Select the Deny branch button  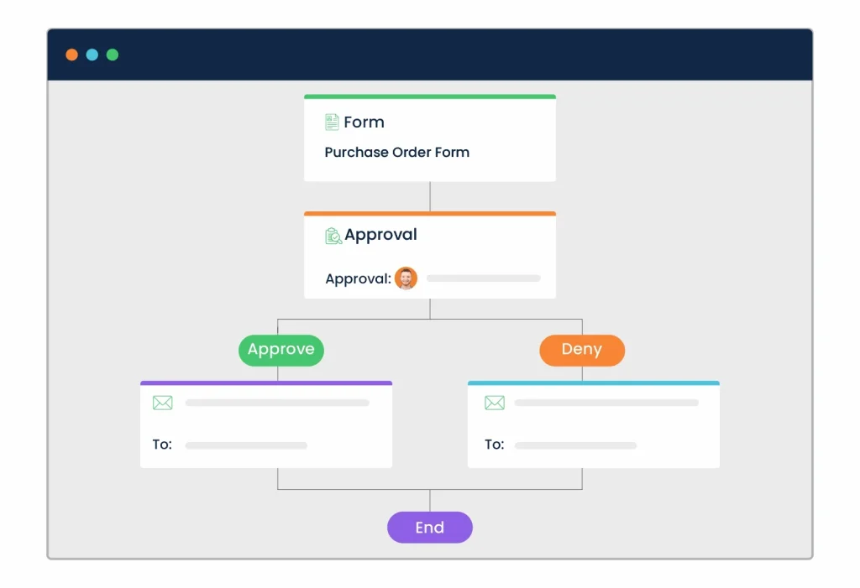pyautogui.click(x=582, y=350)
